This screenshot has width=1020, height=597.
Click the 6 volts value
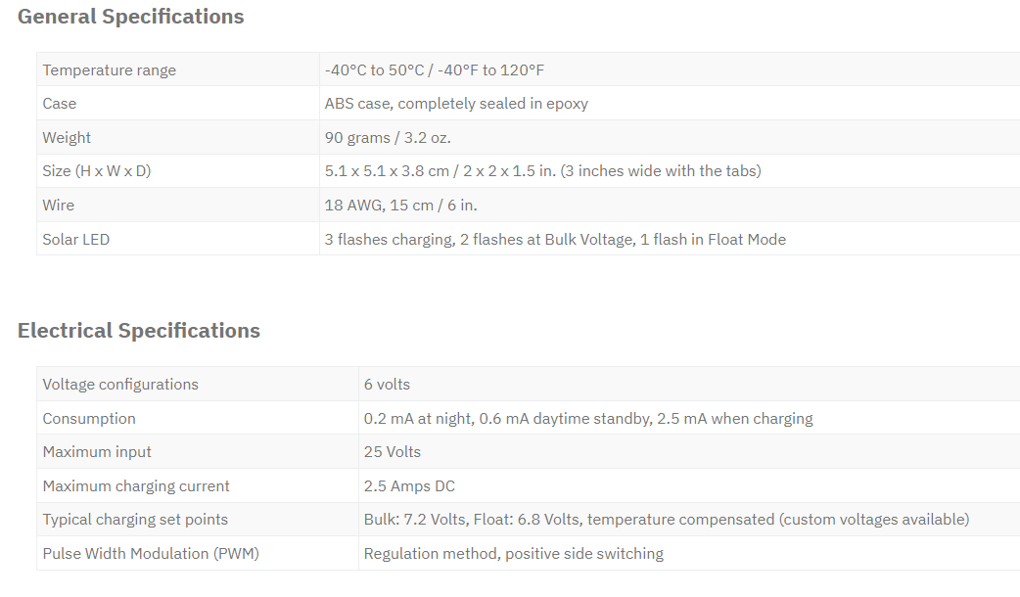387,385
